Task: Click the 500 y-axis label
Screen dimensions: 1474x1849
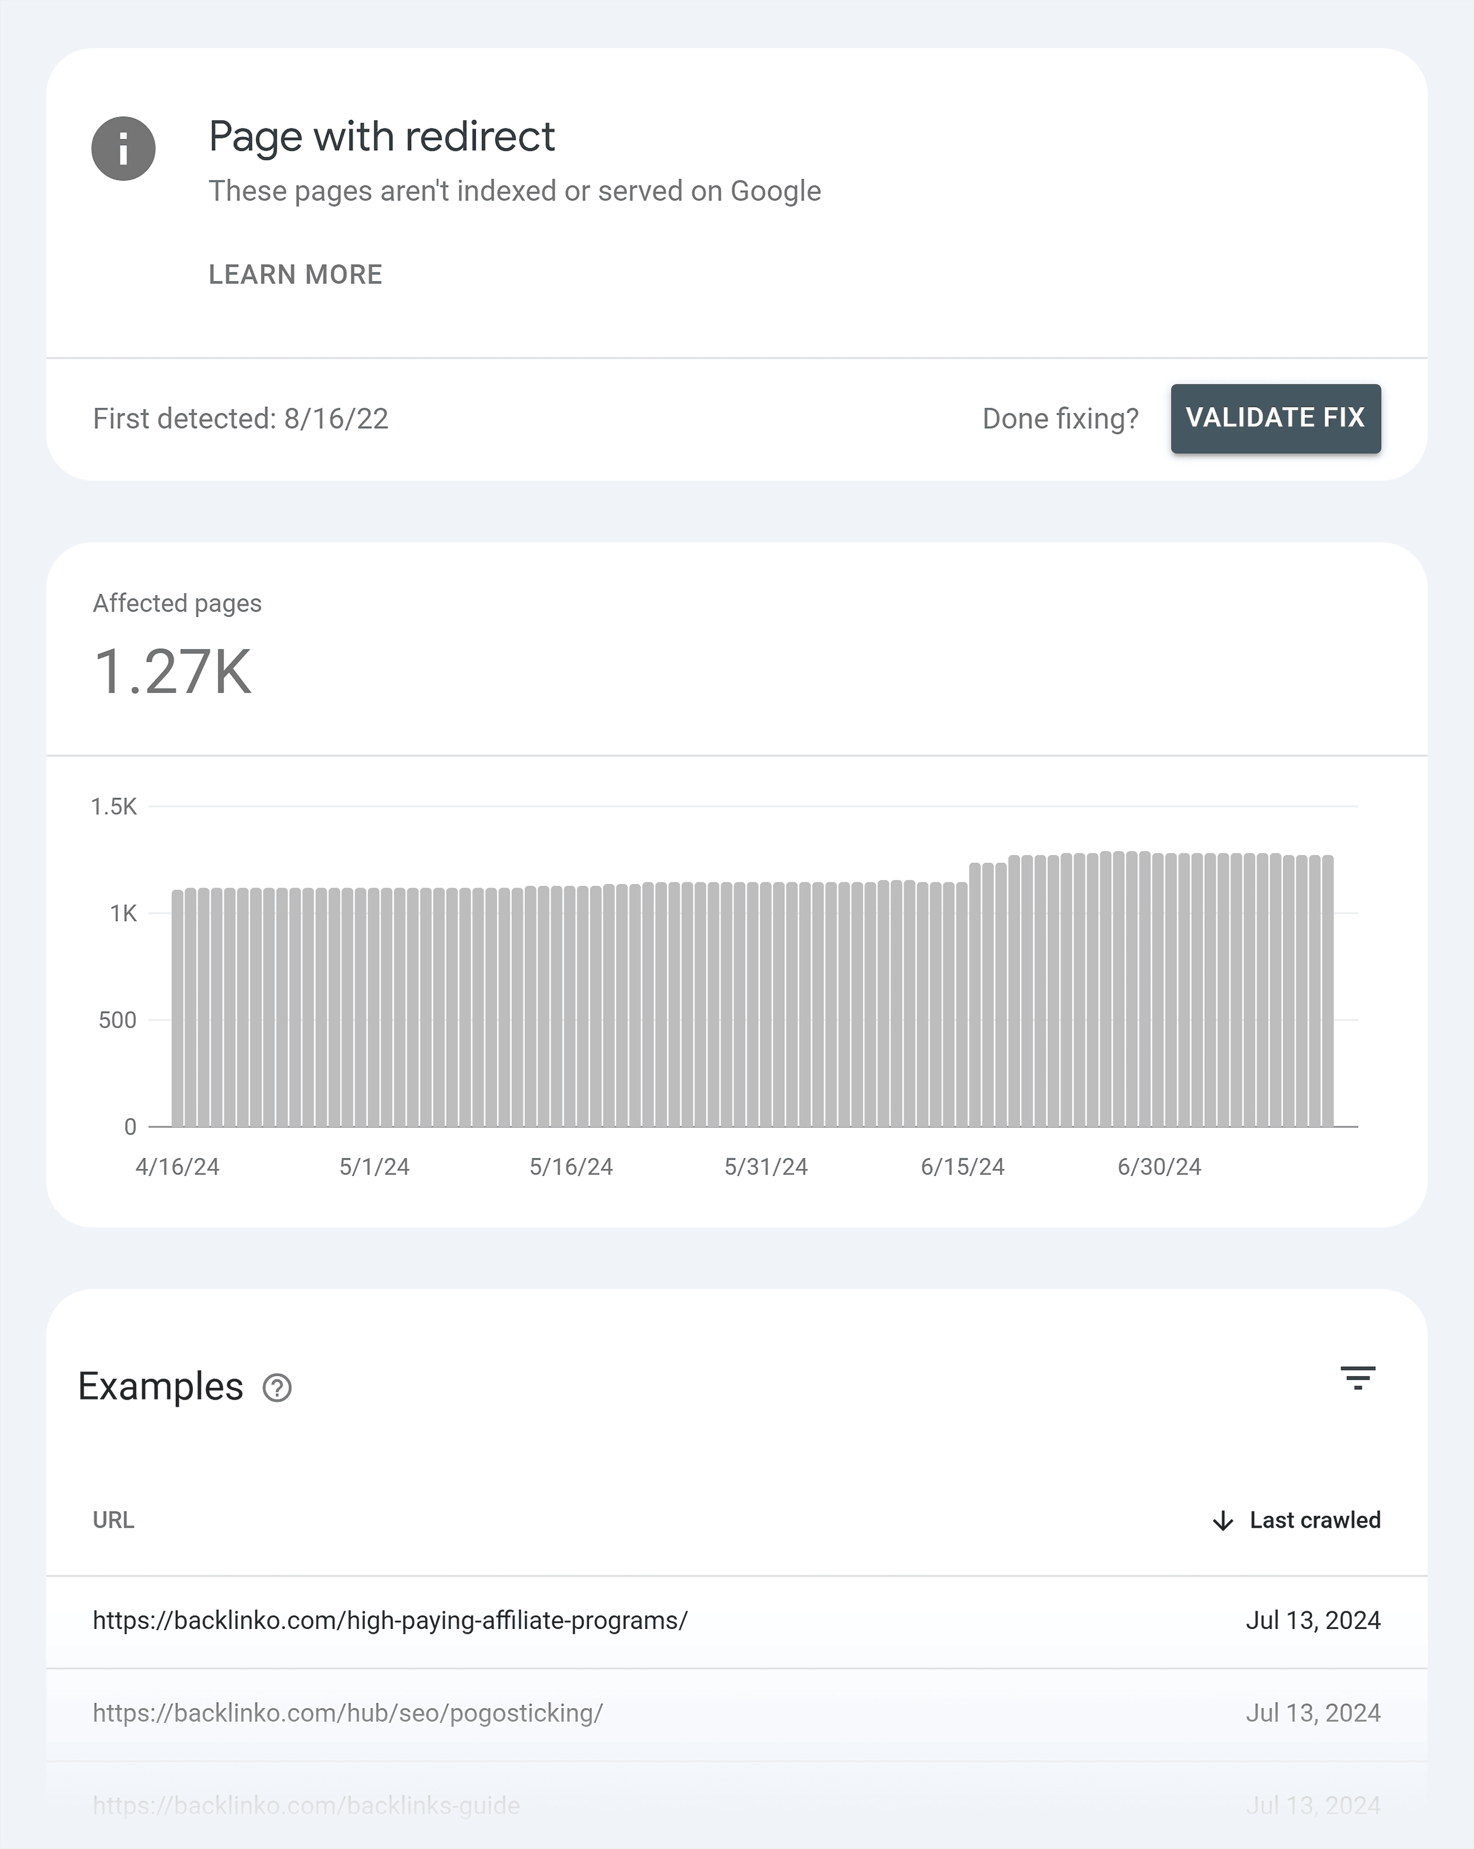Action: (x=117, y=1020)
